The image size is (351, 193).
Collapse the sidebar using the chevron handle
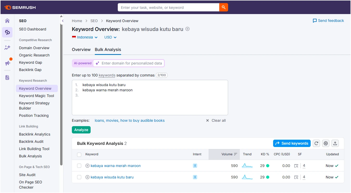click(x=62, y=21)
